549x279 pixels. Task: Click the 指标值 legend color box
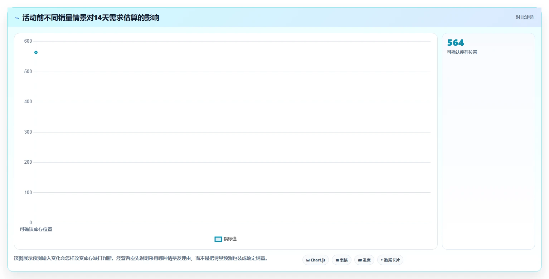218,239
